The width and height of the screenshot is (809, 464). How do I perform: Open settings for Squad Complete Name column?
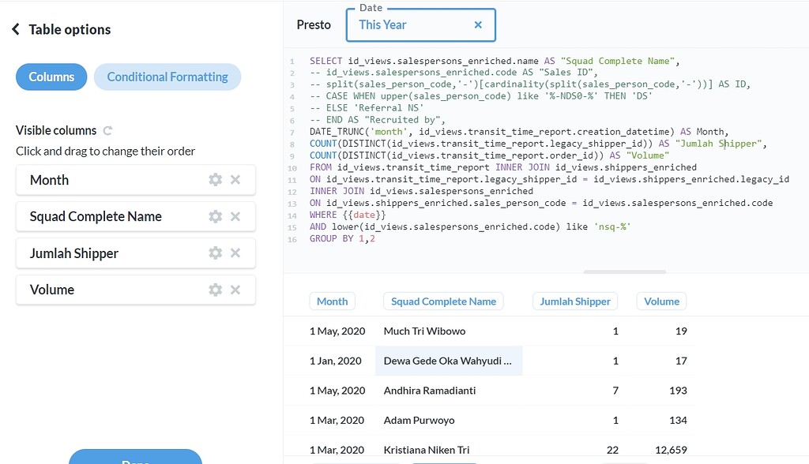(x=215, y=215)
